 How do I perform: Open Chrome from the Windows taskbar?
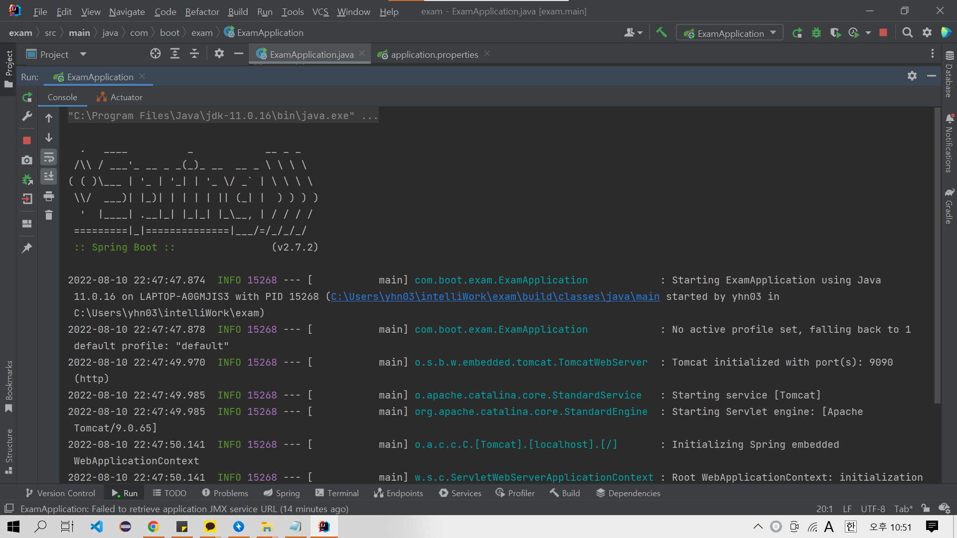tap(154, 527)
